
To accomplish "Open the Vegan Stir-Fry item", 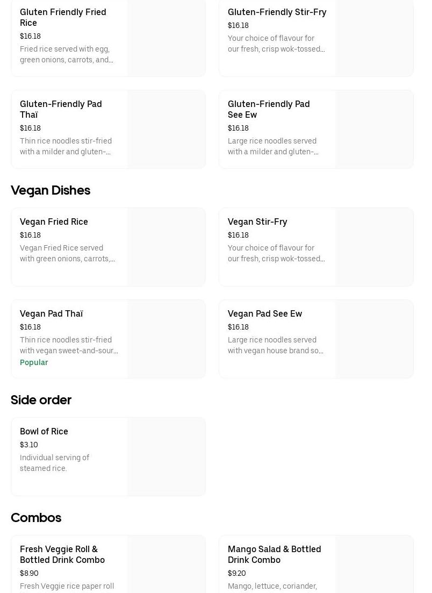I will click(257, 222).
